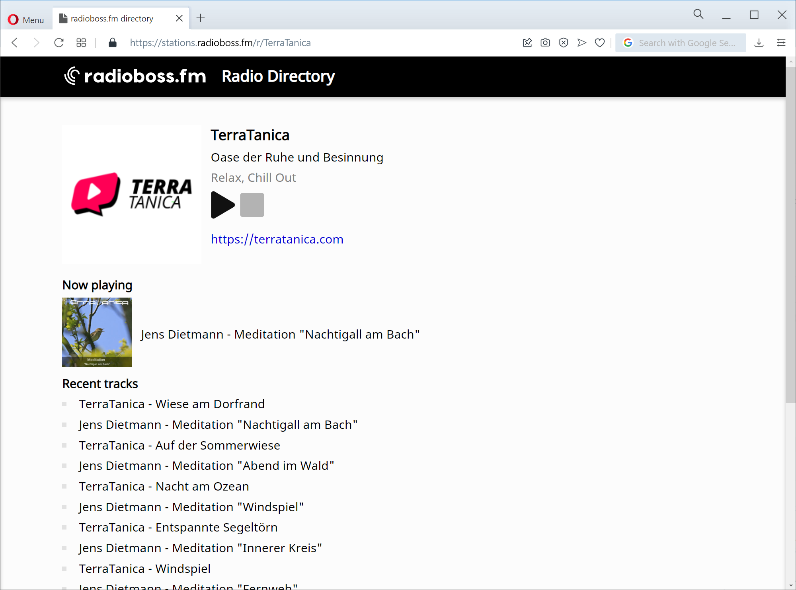Click the tab search magnifier icon
This screenshot has width=796, height=590.
click(698, 15)
